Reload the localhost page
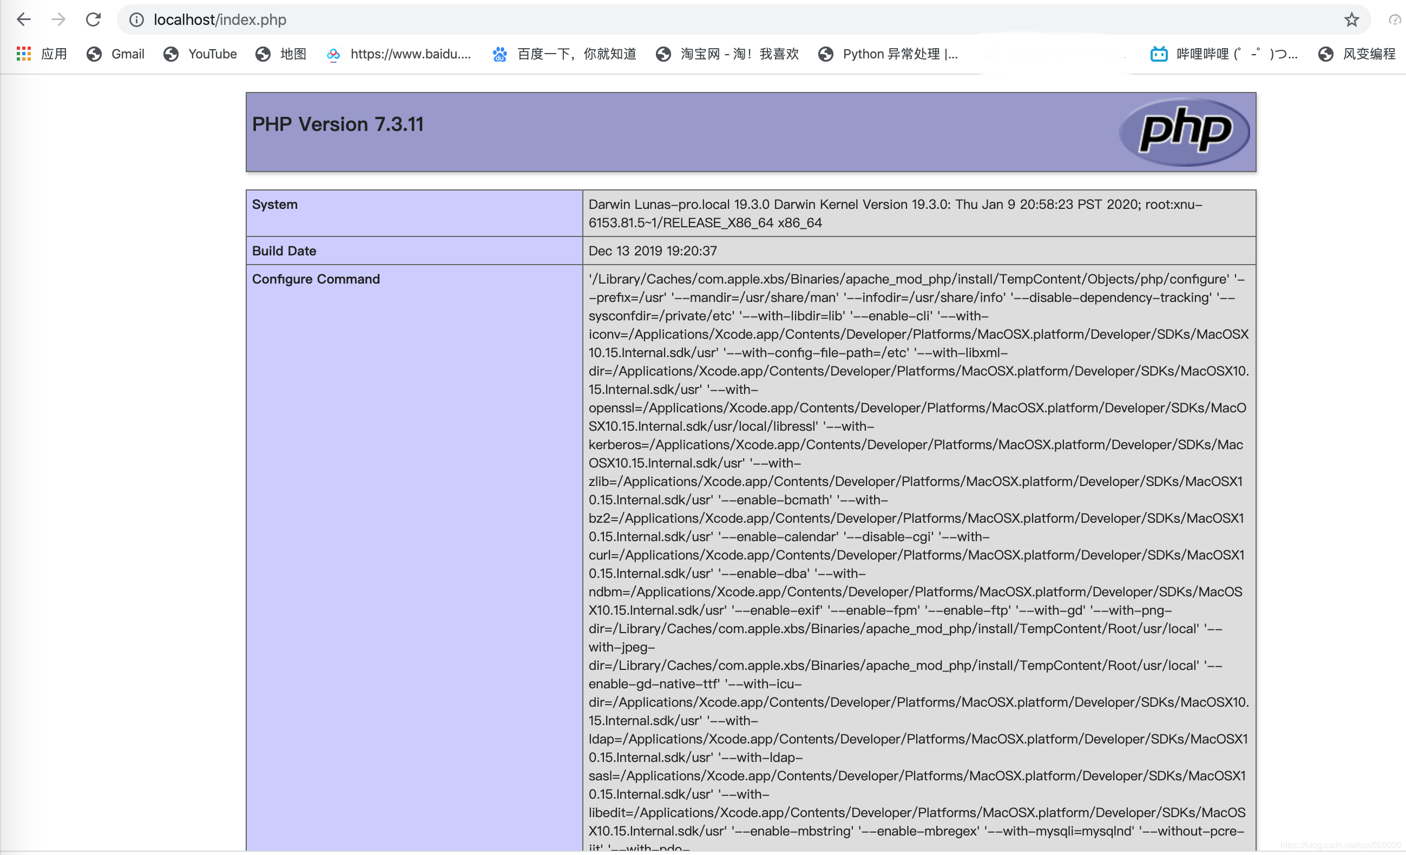1406x855 pixels. point(93,19)
